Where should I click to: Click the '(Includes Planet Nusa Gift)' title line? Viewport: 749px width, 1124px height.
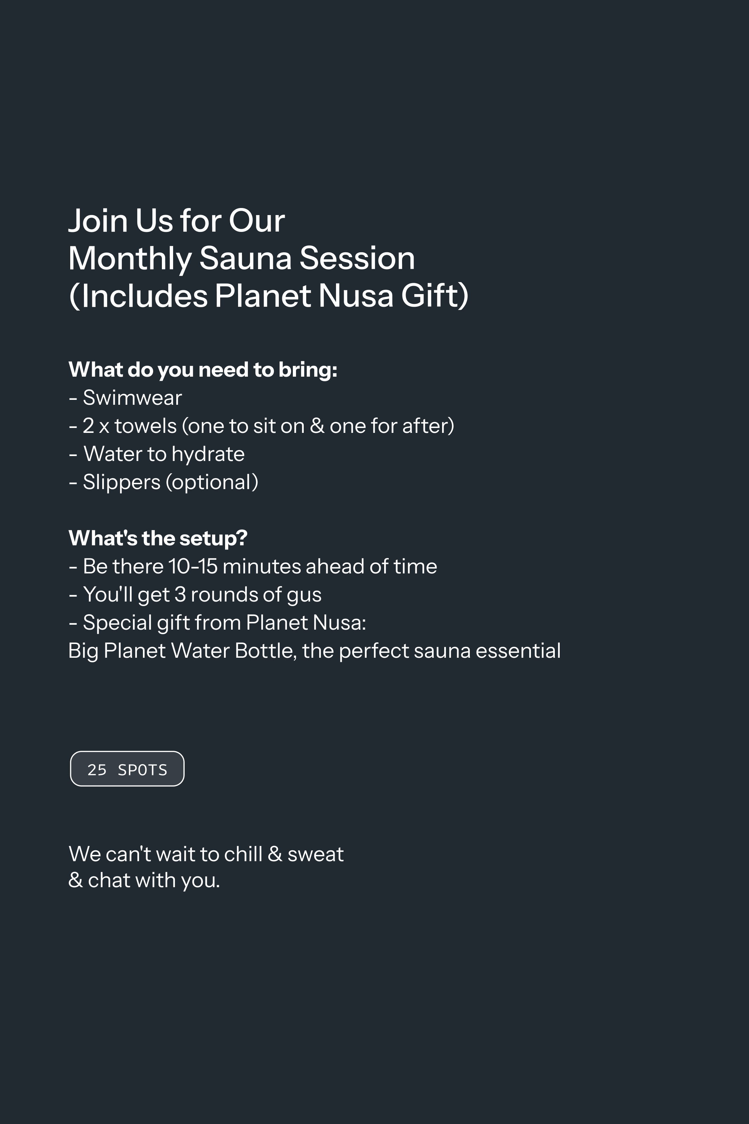pos(269,296)
